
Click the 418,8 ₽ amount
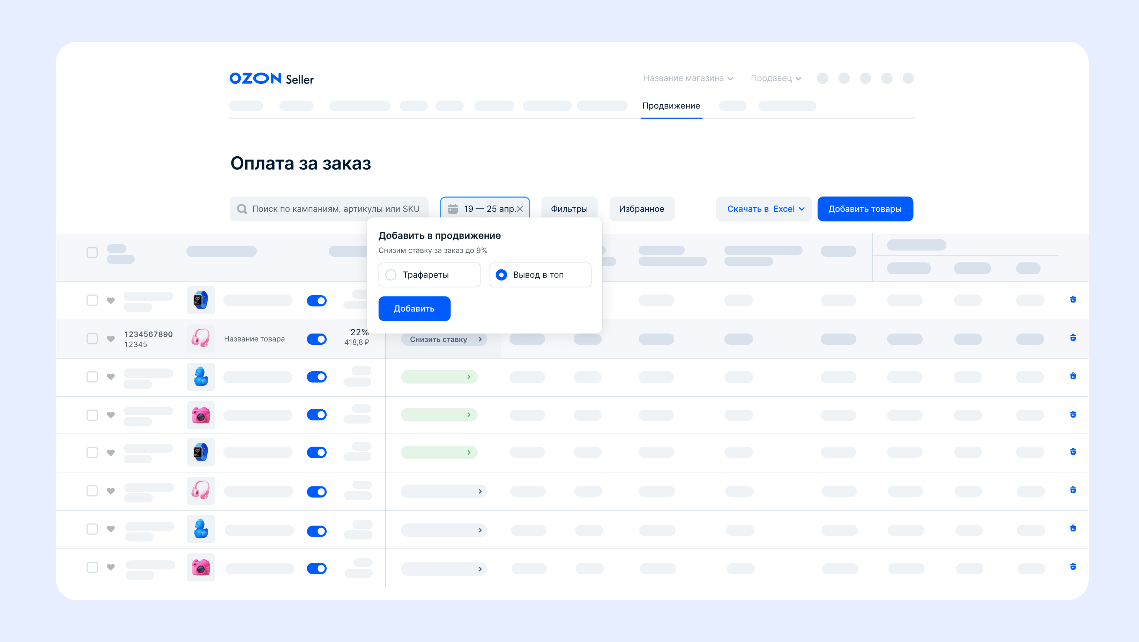(x=357, y=342)
